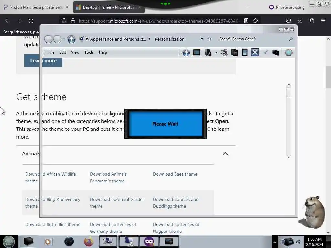Bookmark this page with the star icon
The width and height of the screenshot is (331, 248).
pyautogui.click(x=255, y=21)
